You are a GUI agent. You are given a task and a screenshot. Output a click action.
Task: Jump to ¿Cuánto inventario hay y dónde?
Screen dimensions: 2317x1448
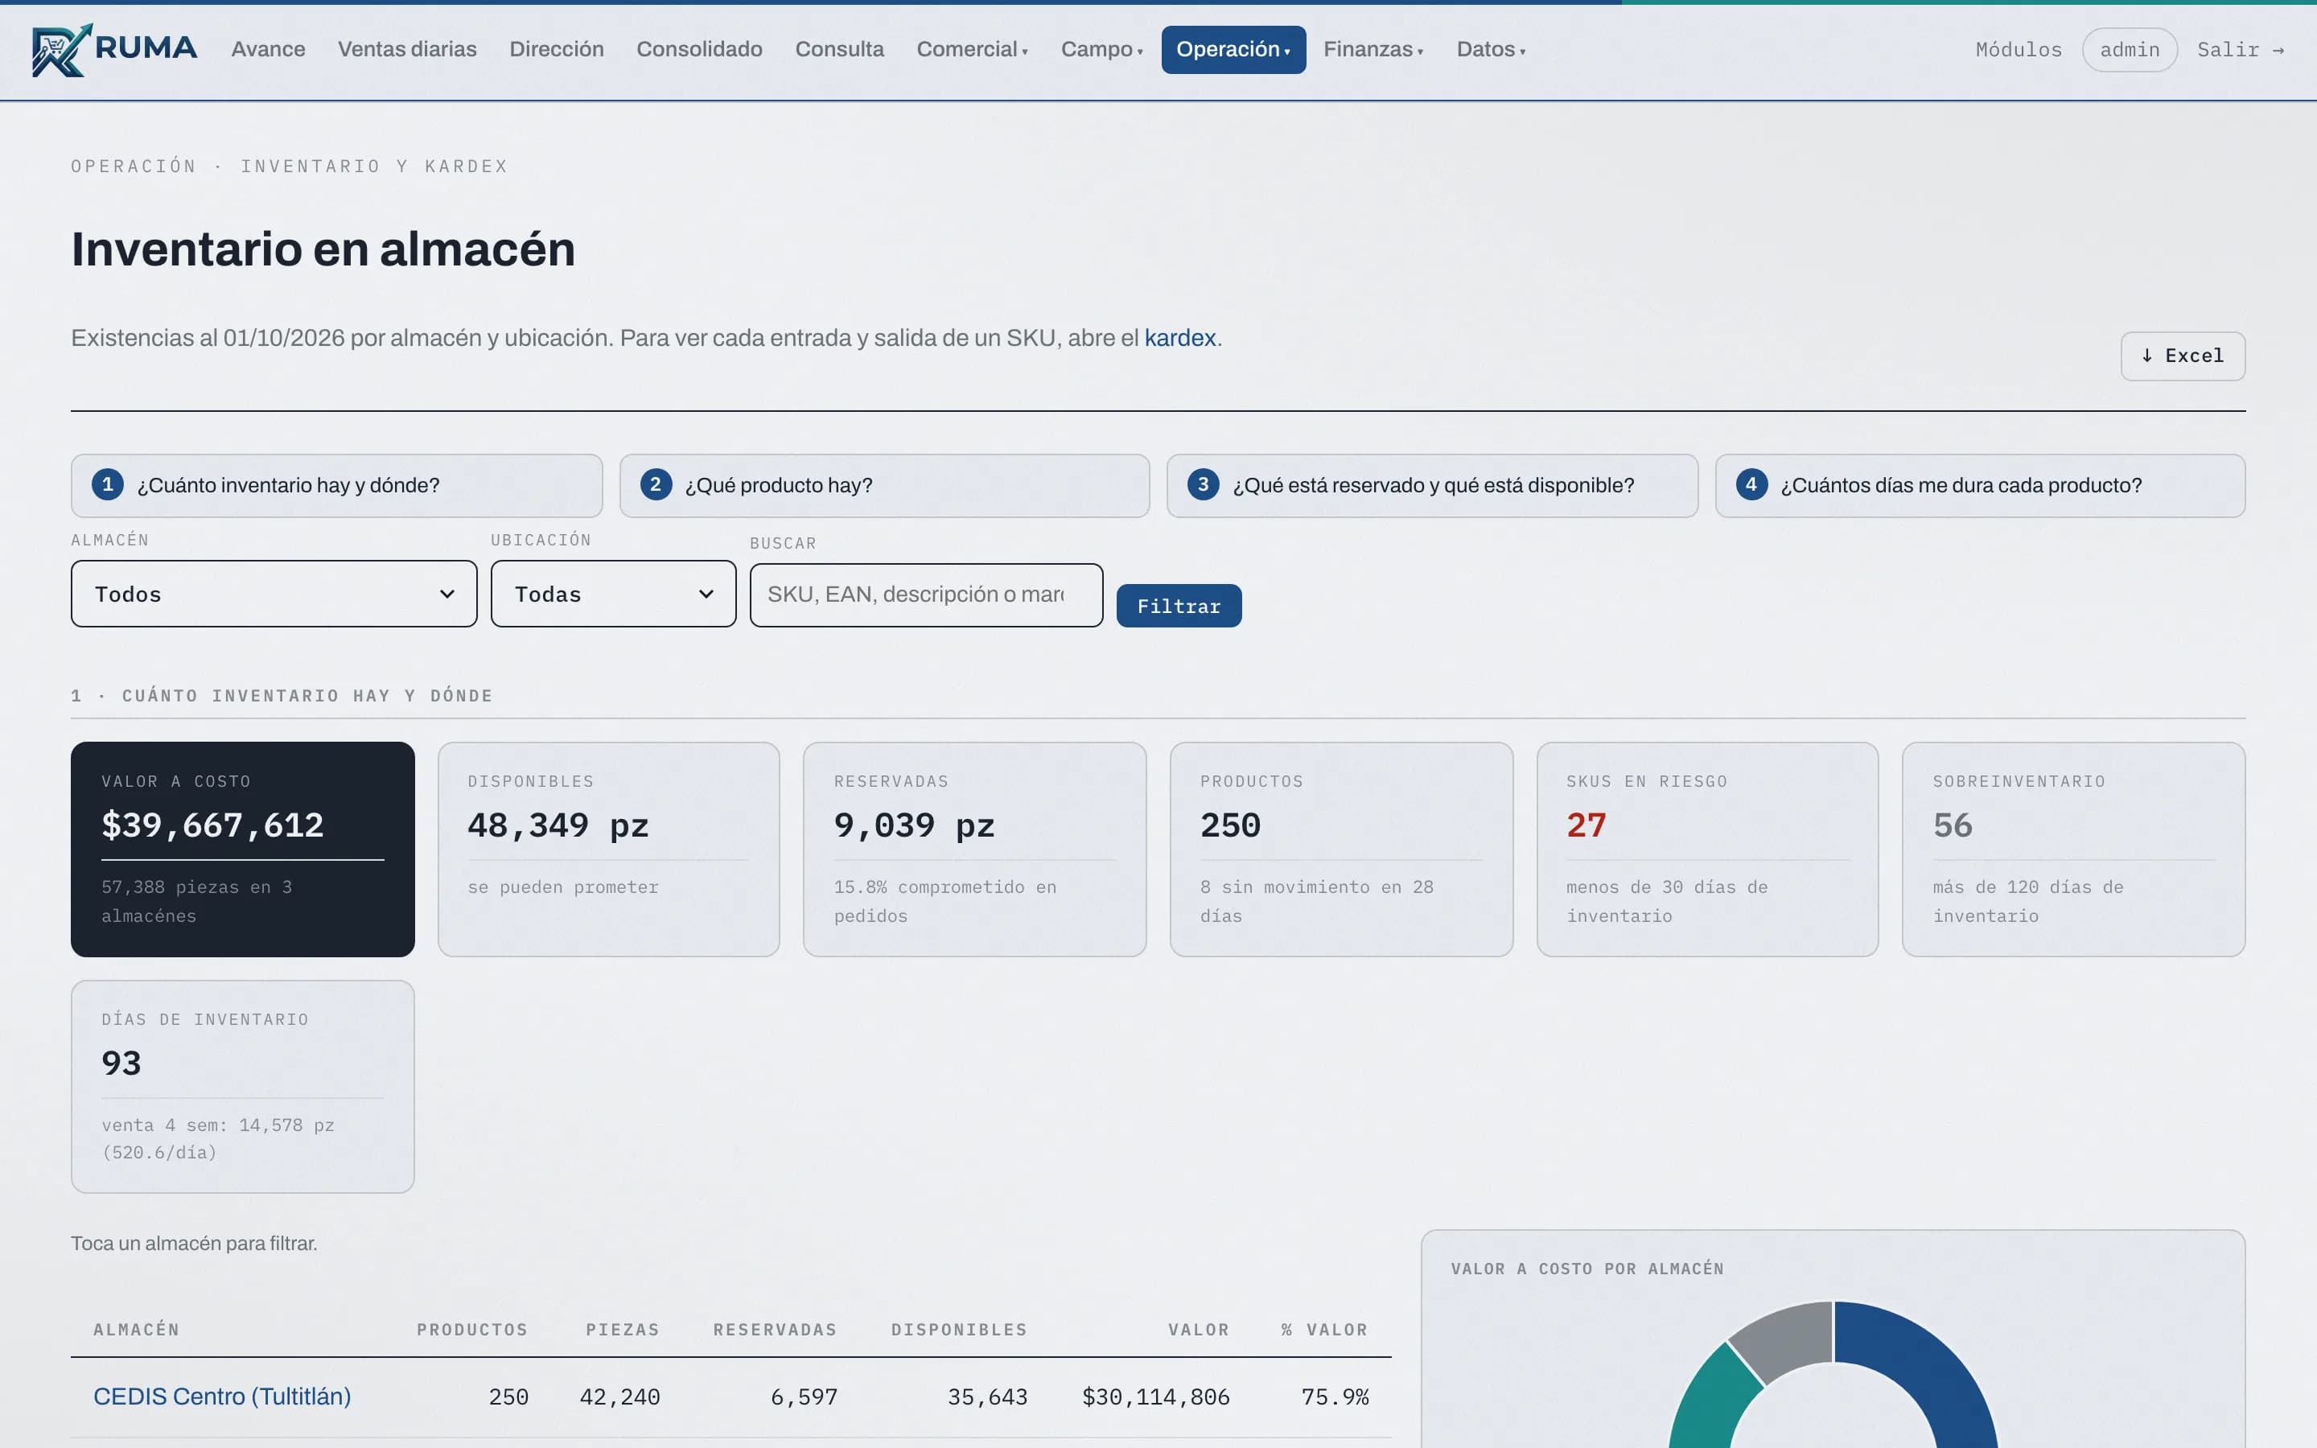336,486
